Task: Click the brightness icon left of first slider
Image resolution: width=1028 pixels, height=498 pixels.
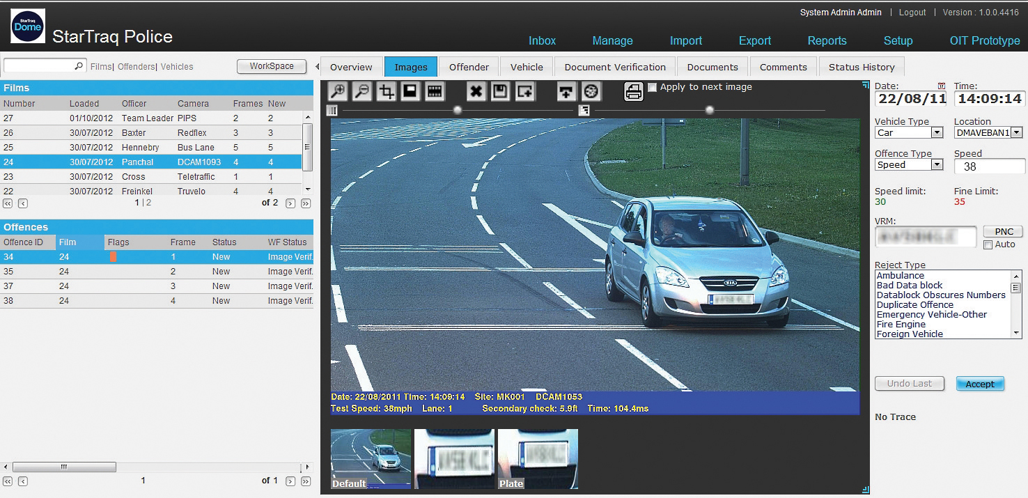Action: point(332,110)
